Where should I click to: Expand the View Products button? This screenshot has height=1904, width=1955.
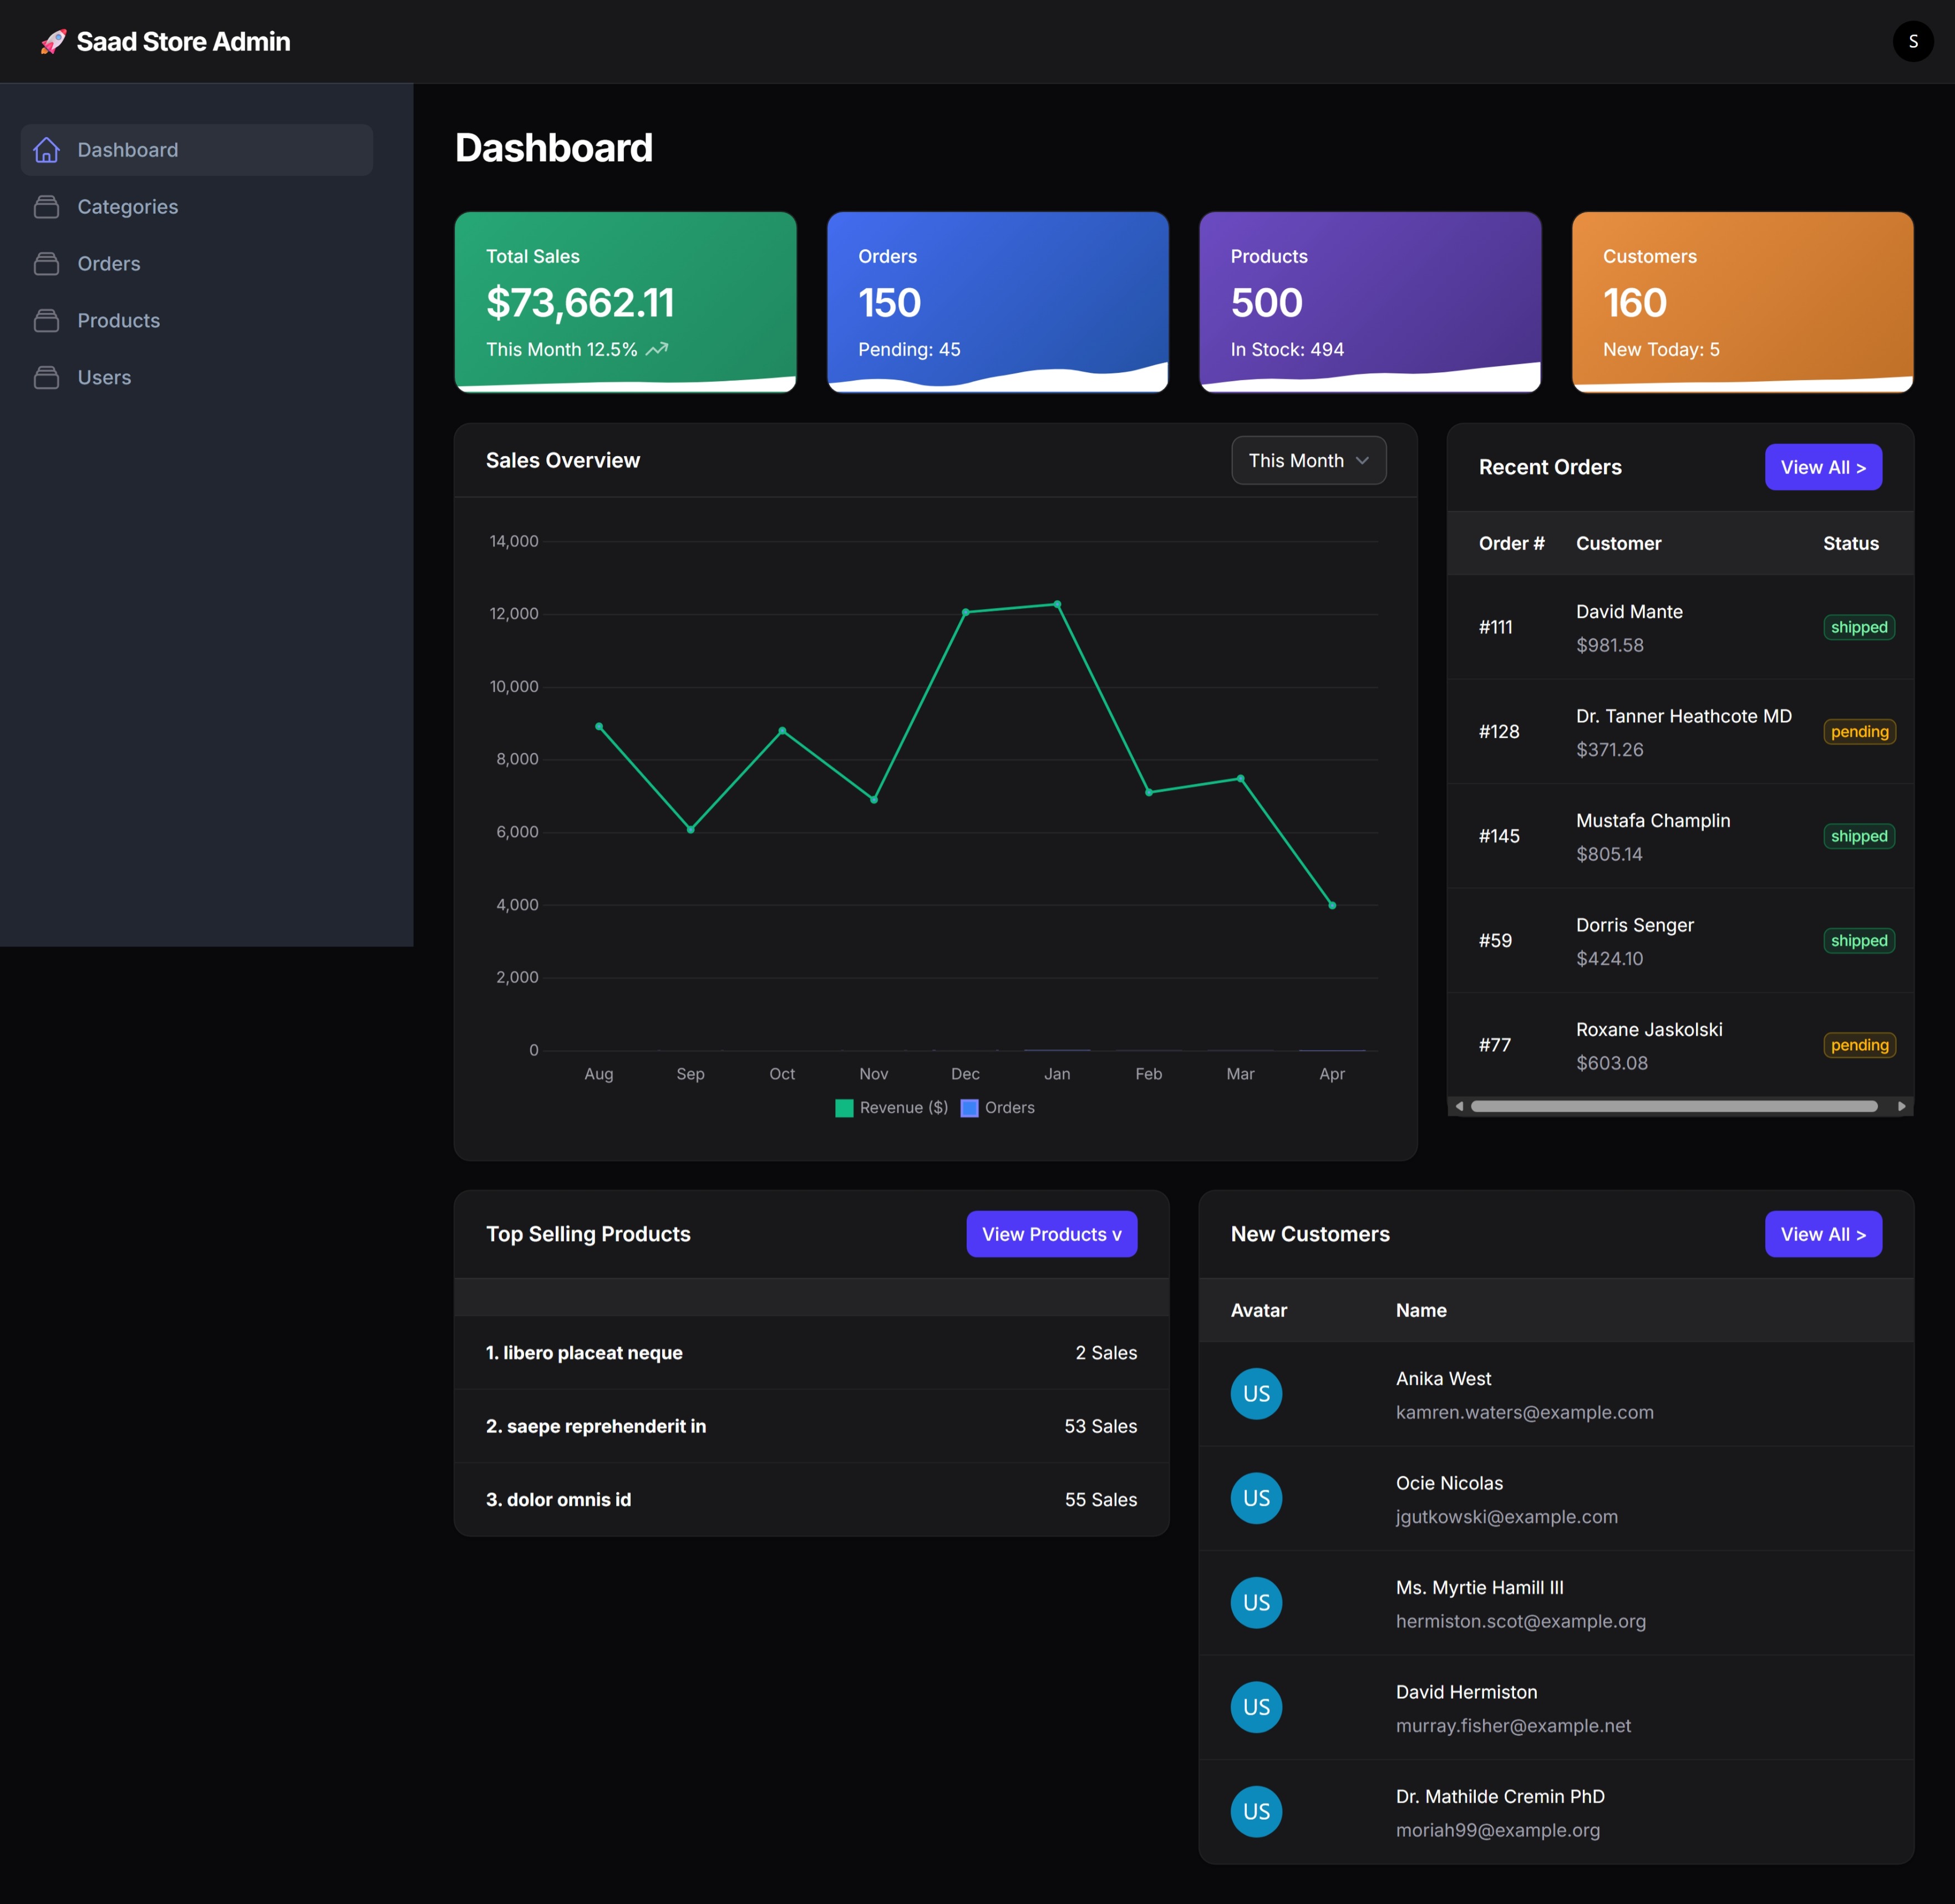(1052, 1234)
